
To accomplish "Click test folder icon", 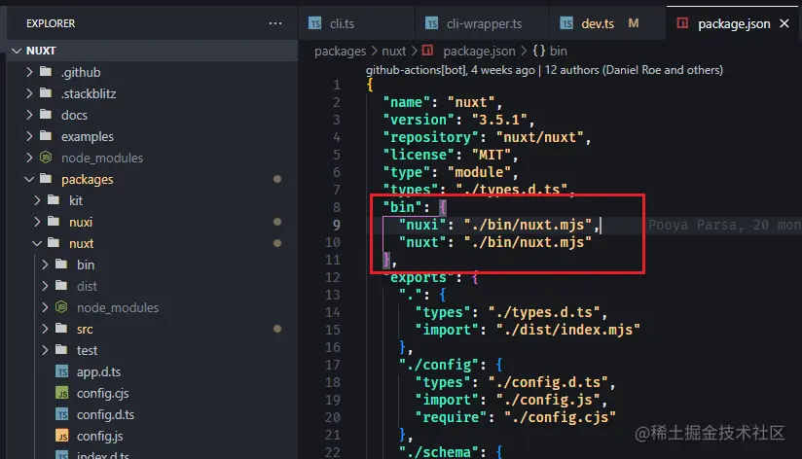I will tap(61, 350).
